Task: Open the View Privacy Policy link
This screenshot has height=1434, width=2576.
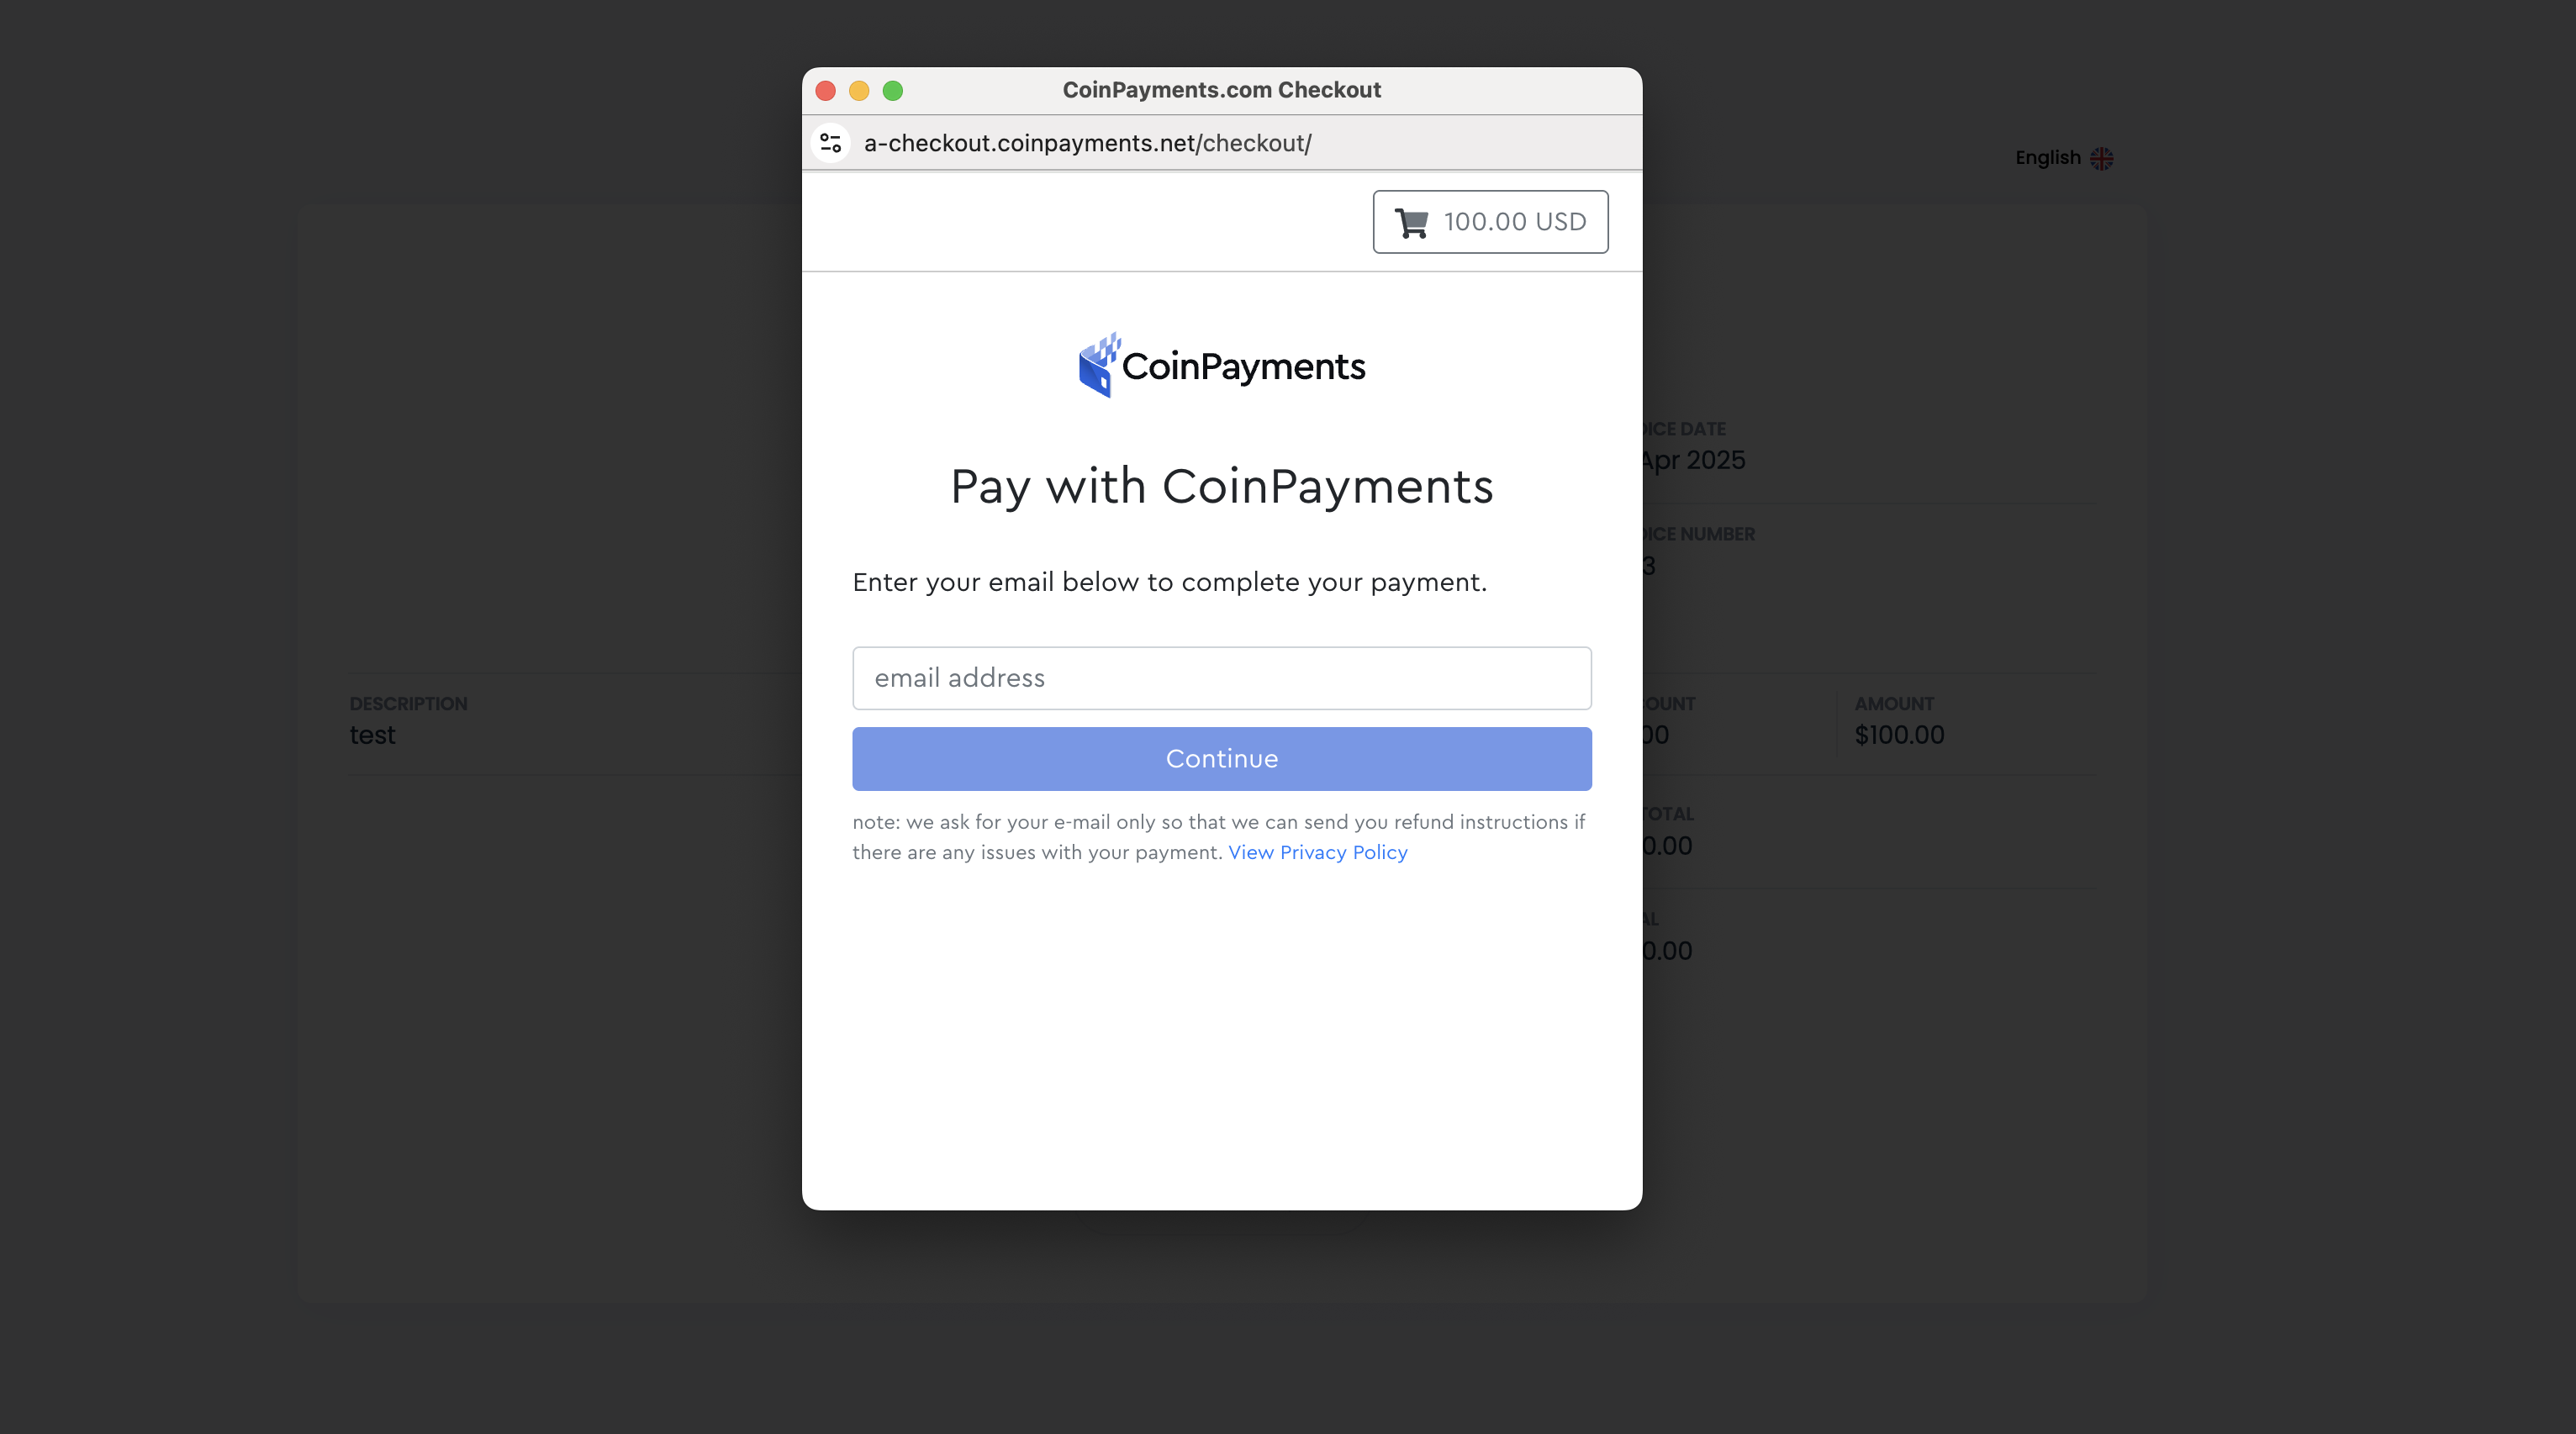Action: tap(1317, 852)
